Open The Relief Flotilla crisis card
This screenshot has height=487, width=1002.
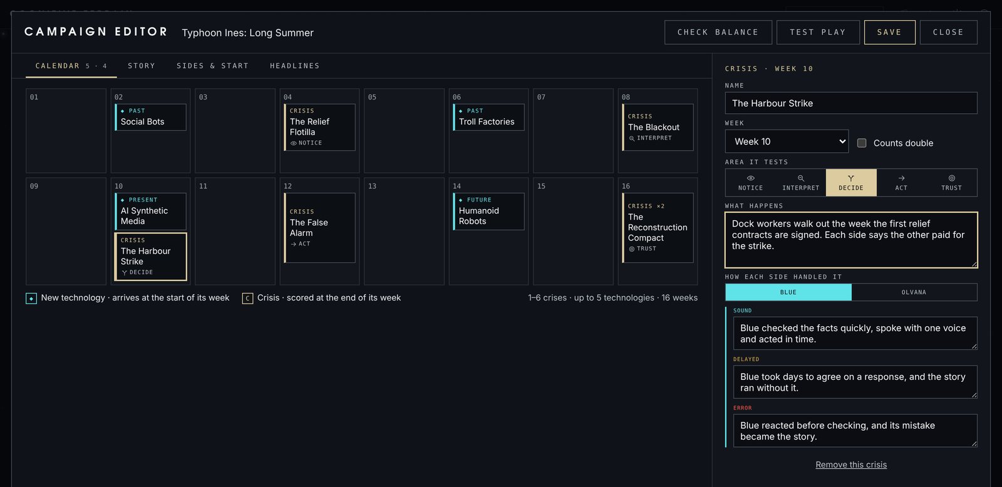(x=319, y=127)
